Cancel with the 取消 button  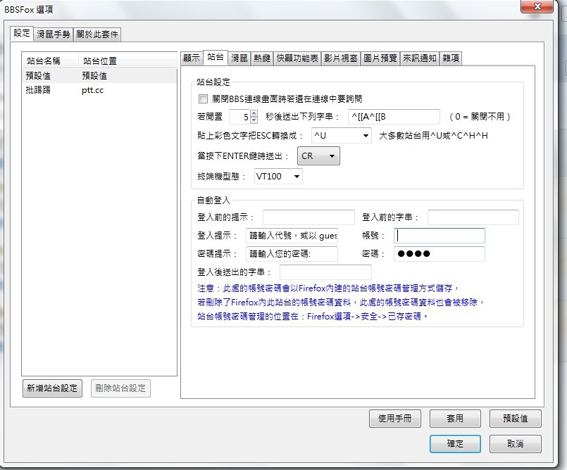[x=516, y=444]
